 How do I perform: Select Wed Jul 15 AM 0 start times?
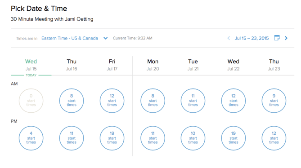(31, 101)
